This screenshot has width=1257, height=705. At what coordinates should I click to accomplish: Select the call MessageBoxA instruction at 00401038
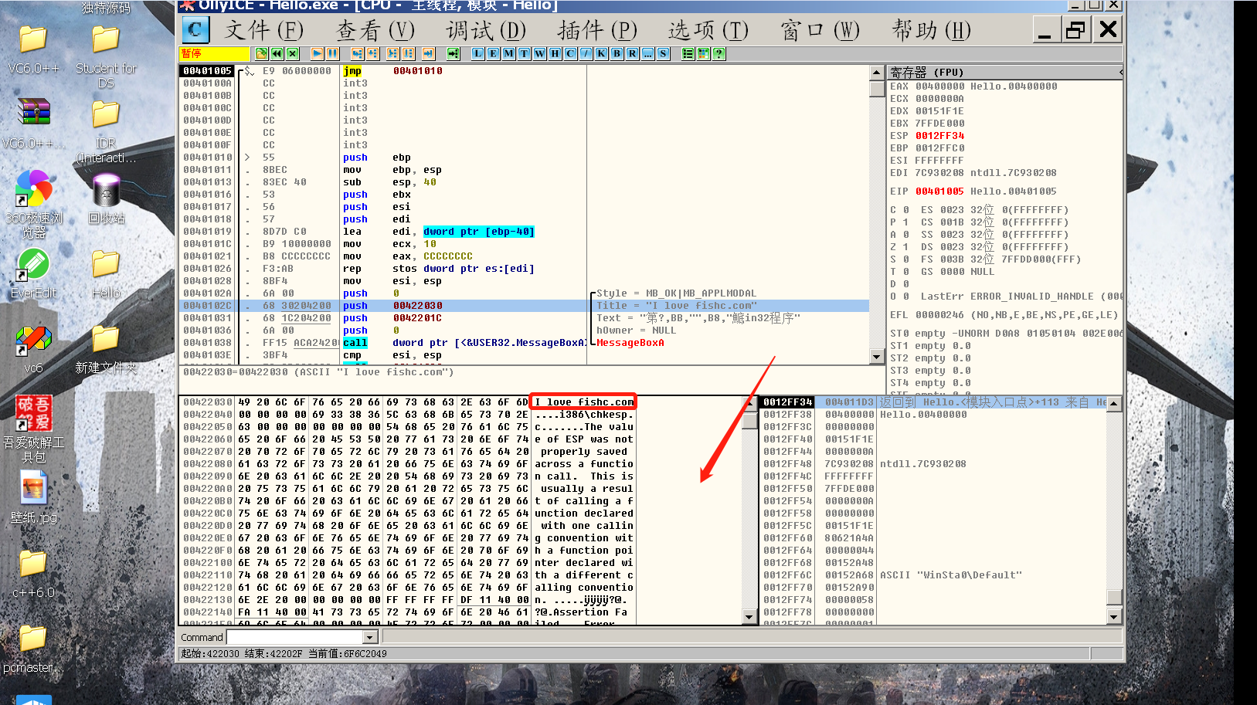tap(524, 343)
